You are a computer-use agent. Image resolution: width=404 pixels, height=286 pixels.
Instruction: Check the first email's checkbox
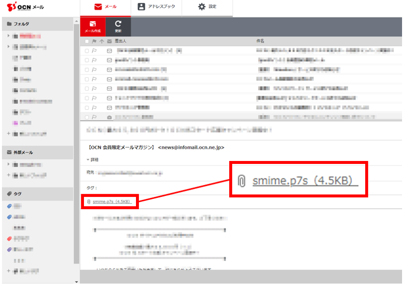87,51
